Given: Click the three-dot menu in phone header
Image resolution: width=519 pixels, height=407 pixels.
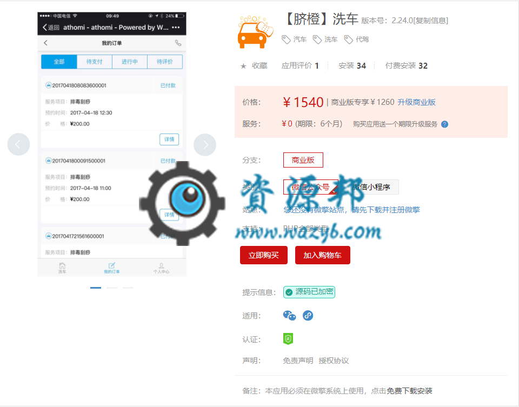Looking at the screenshot, I should (x=176, y=28).
